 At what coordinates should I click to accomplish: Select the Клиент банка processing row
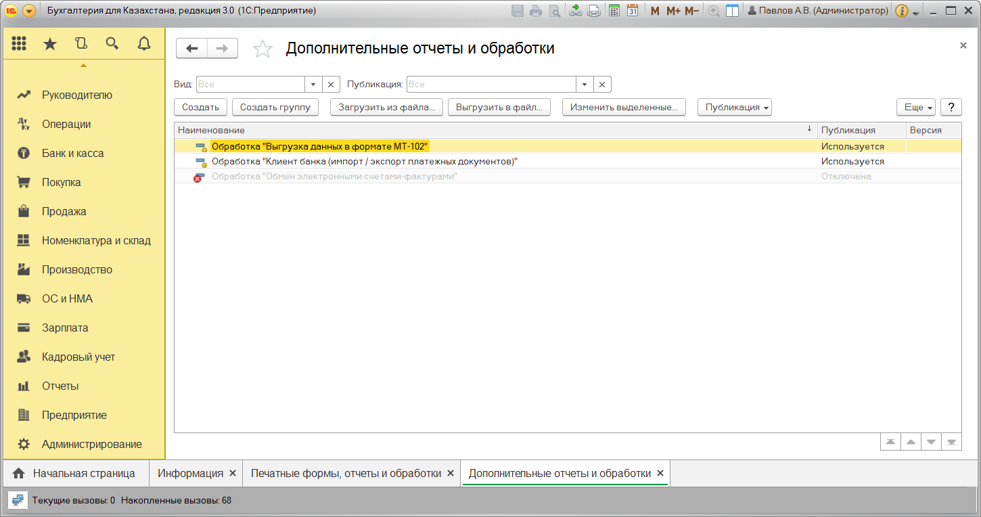(364, 162)
